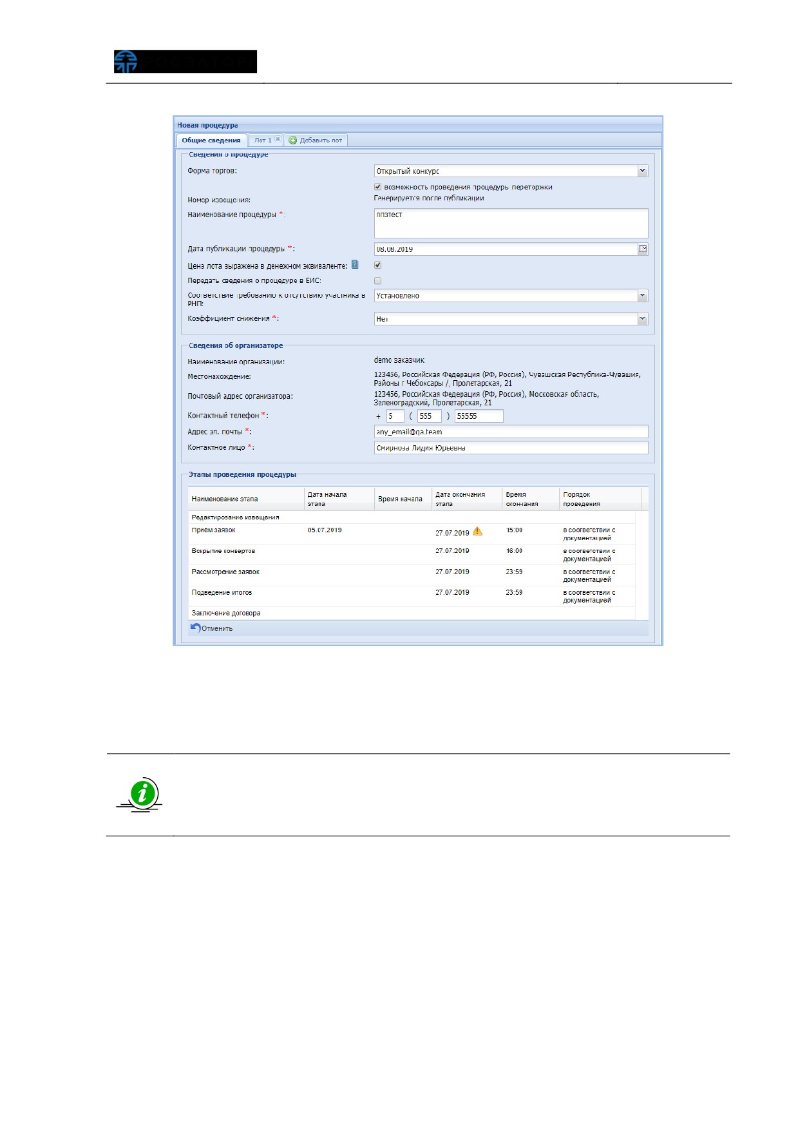This screenshot has height=1129, width=798.
Task: Open the Форма торгов dropdown
Action: coord(643,171)
